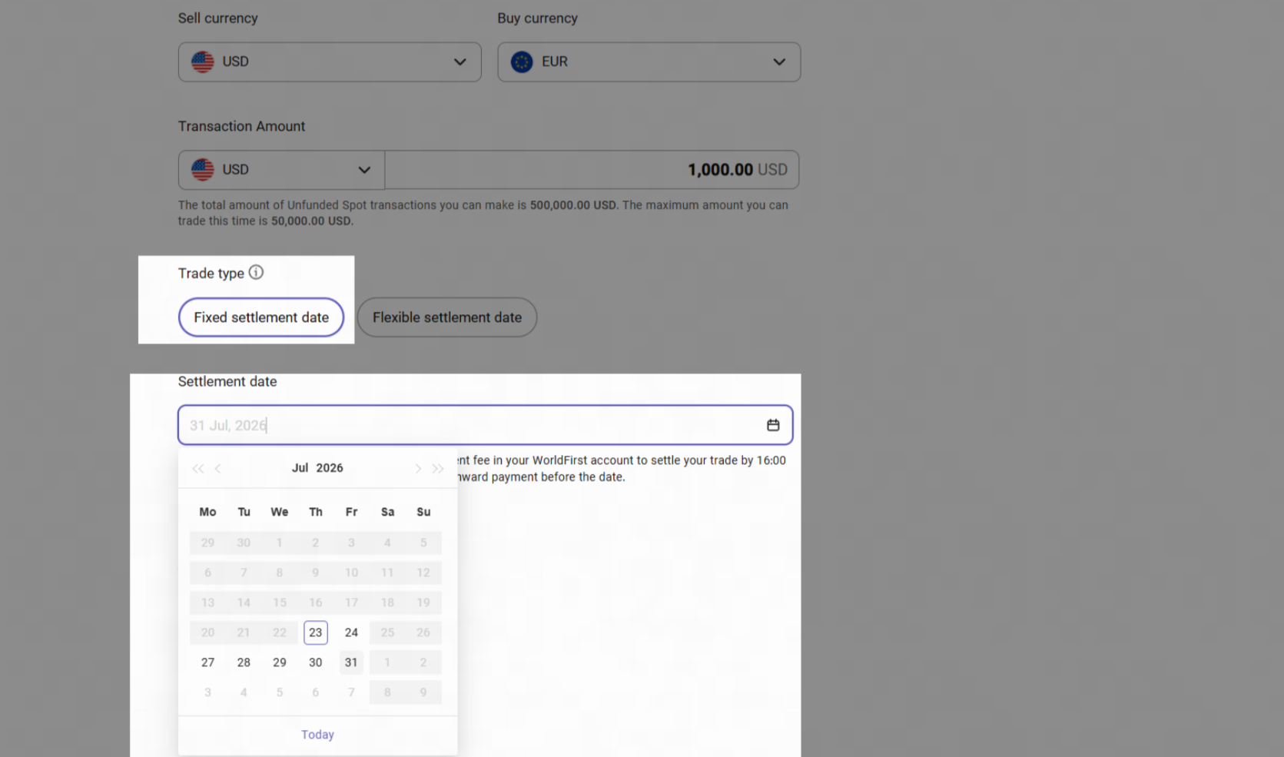Click the Jul month label in calendar header
Screen dimensions: 1284x757
[x=300, y=468]
